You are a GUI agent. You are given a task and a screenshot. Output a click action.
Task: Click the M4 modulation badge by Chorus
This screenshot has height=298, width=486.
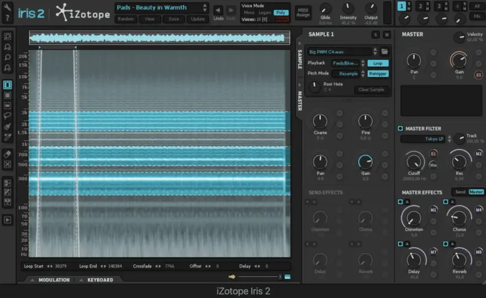tap(479, 210)
